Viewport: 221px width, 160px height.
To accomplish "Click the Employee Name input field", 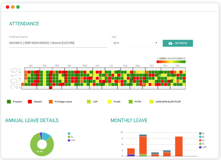I will click(x=58, y=43).
